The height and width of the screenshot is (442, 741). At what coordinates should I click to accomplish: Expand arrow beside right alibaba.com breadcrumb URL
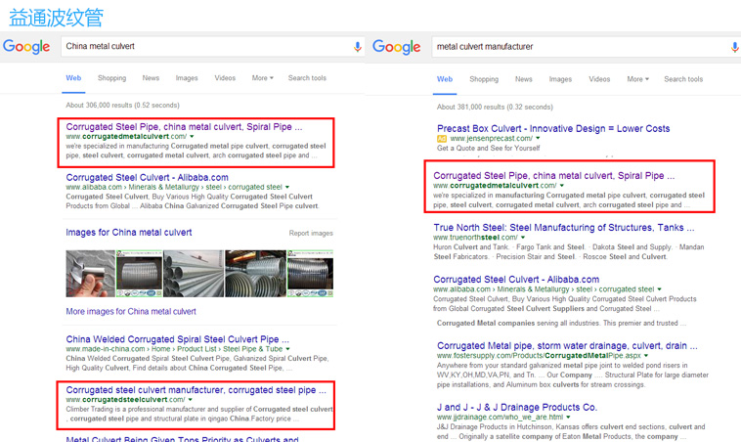(x=659, y=289)
